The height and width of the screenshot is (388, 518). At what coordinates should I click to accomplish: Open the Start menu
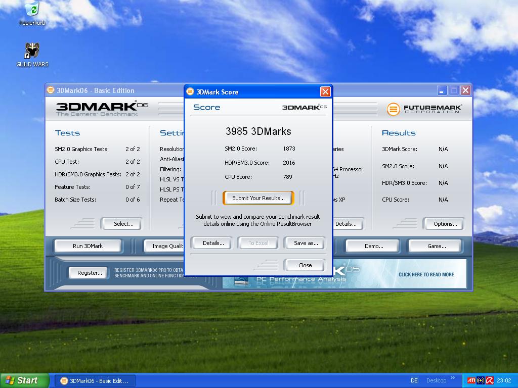point(25,380)
